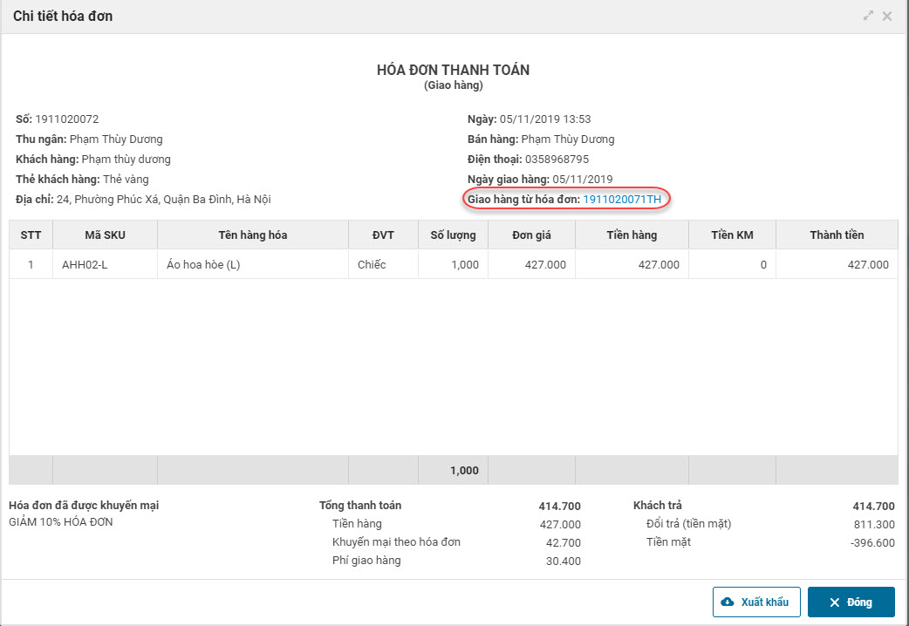This screenshot has width=909, height=626.
Task: Click the cloud download icon on Xuất khẩu
Action: [728, 602]
